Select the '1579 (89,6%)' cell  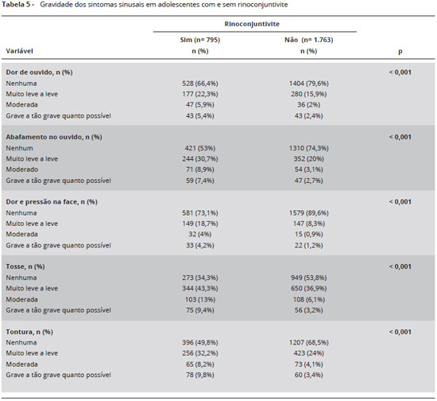click(x=309, y=213)
